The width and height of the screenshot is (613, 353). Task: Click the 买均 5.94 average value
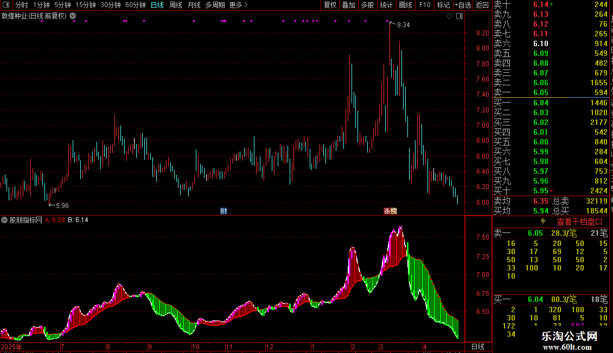pyautogui.click(x=541, y=211)
